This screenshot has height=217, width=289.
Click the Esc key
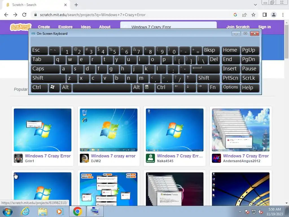[40, 51]
